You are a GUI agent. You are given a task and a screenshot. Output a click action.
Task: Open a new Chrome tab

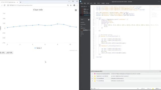click(21, 2)
